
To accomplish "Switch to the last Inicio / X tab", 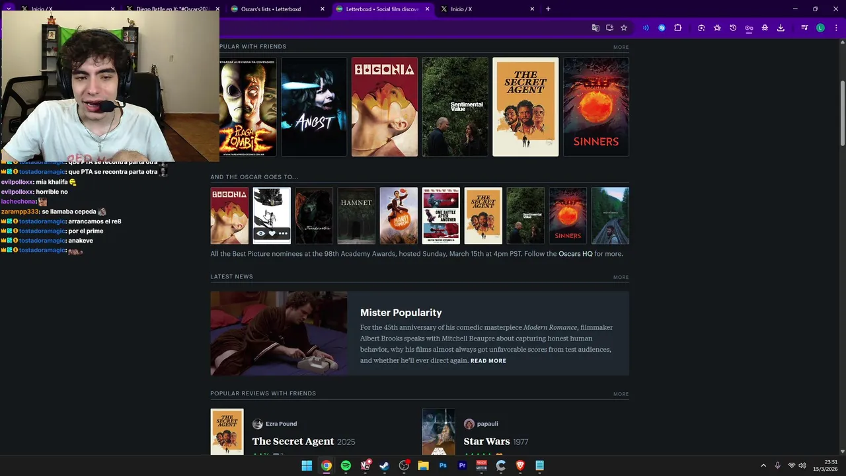I will (486, 9).
